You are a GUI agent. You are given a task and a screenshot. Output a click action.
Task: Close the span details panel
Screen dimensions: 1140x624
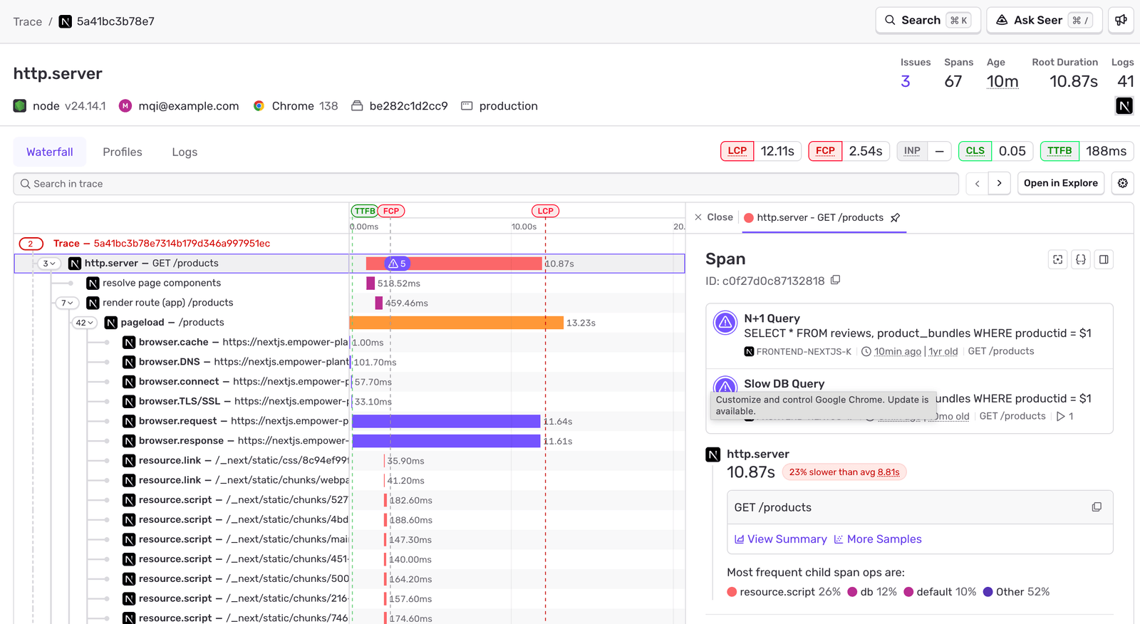point(714,217)
